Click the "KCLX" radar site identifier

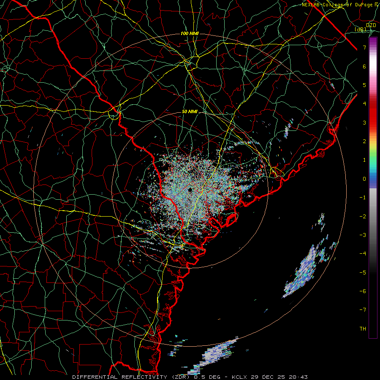pyautogui.click(x=240, y=377)
